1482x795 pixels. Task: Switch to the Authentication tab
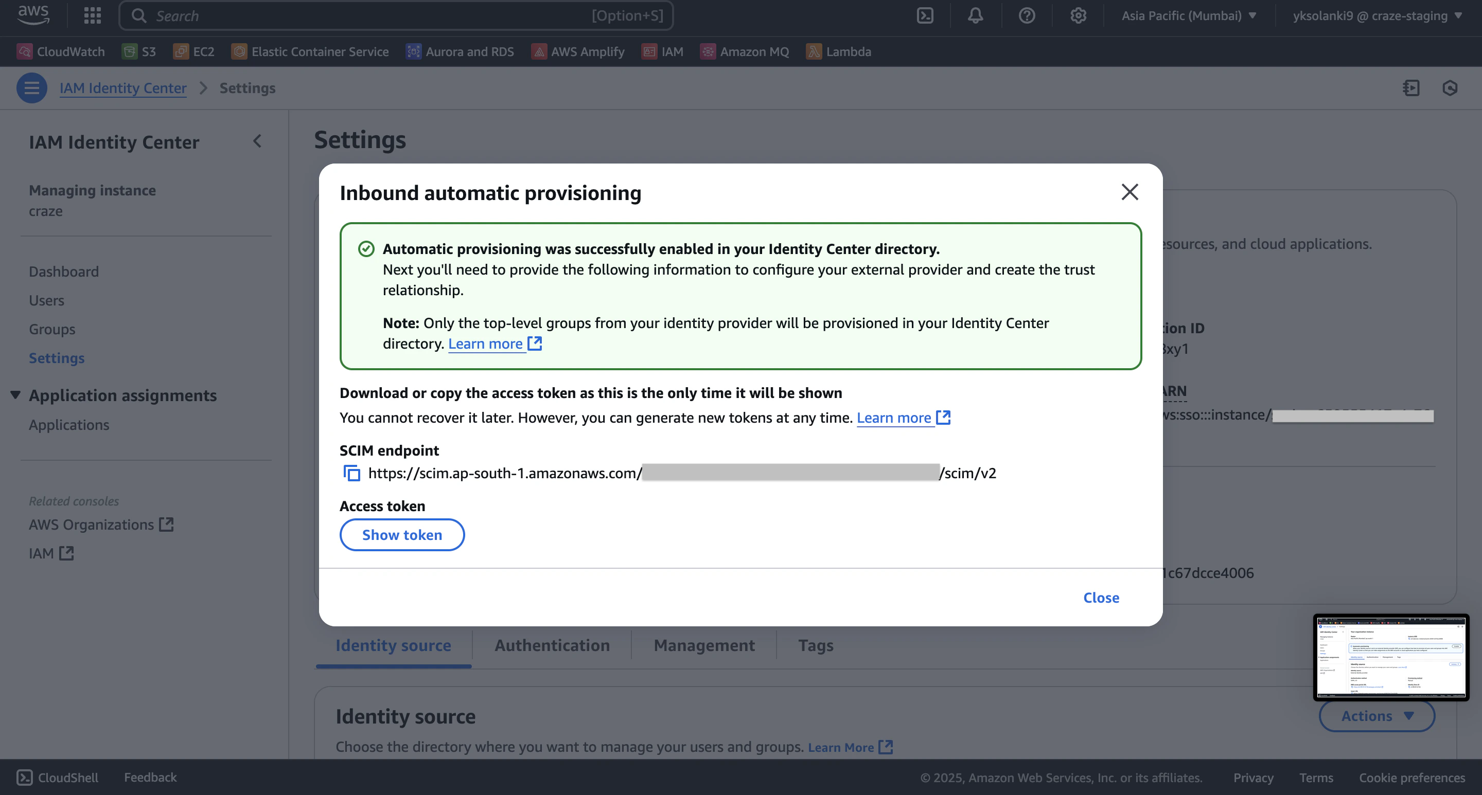tap(552, 645)
